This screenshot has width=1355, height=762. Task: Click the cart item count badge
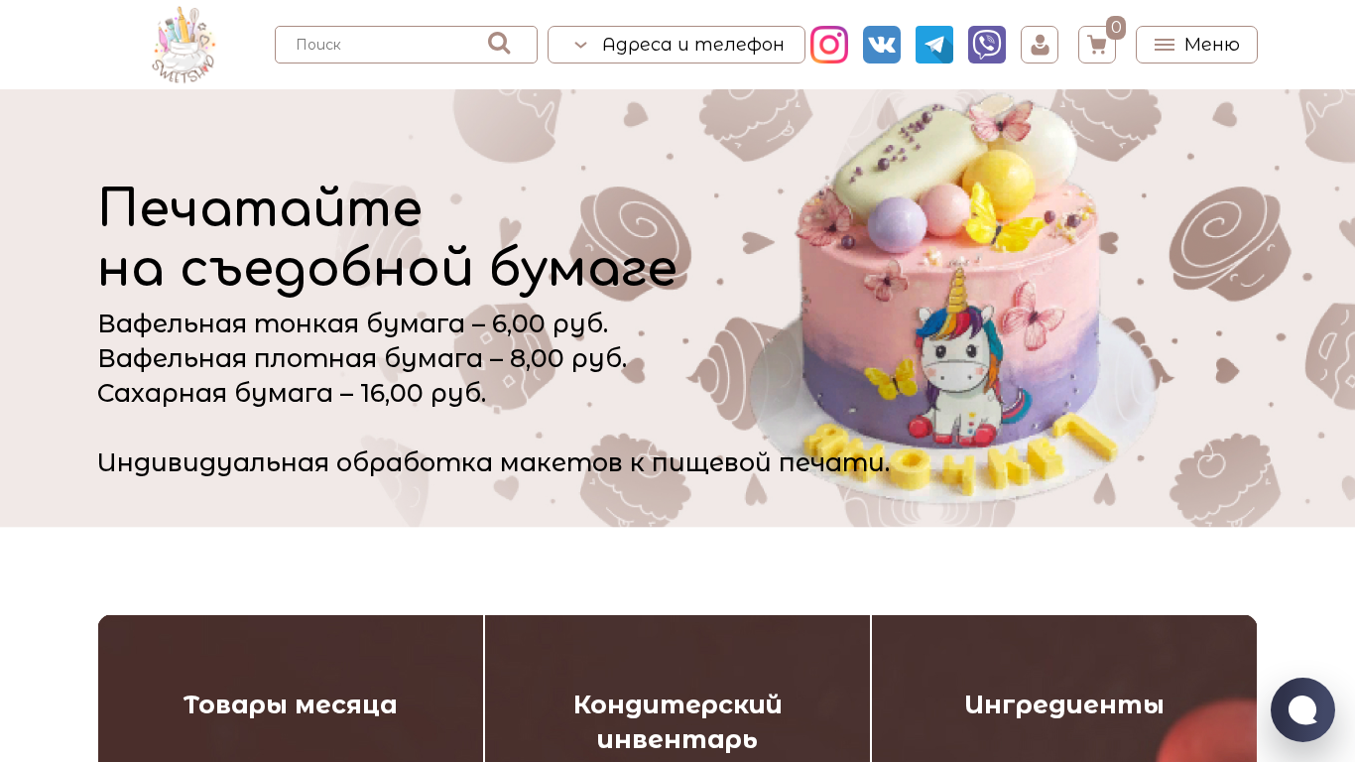[1116, 28]
